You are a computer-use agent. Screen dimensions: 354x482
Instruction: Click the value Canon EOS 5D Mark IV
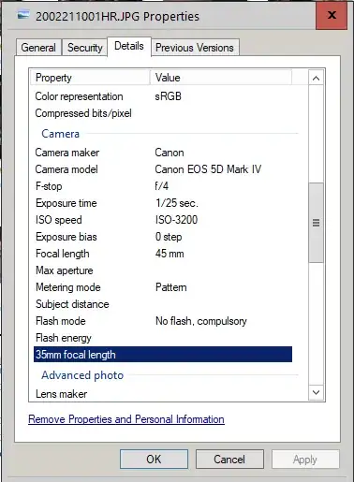[x=208, y=169]
